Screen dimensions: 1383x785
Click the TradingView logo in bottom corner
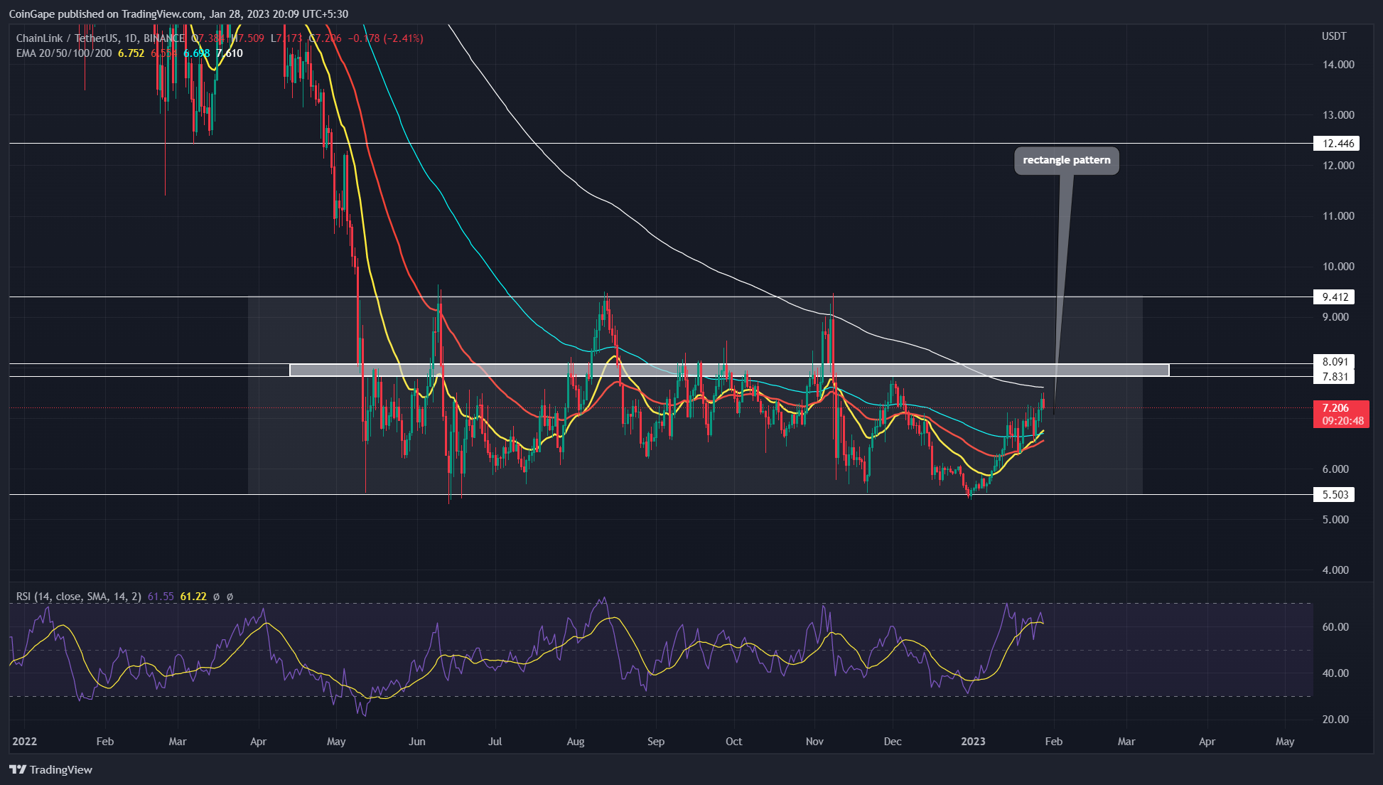(51, 769)
